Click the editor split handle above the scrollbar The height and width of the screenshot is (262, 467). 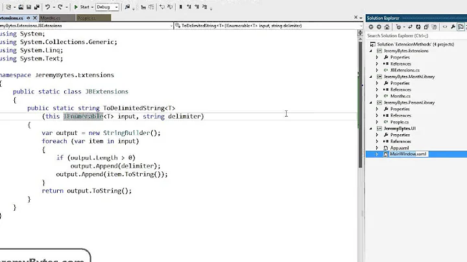(361, 32)
